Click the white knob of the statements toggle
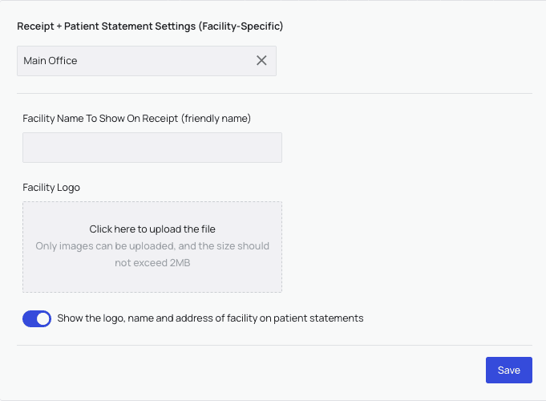This screenshot has width=546, height=401. pyautogui.click(x=43, y=318)
